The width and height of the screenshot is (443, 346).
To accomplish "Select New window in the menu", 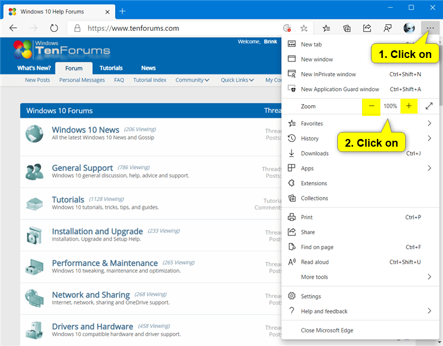I will [360, 59].
